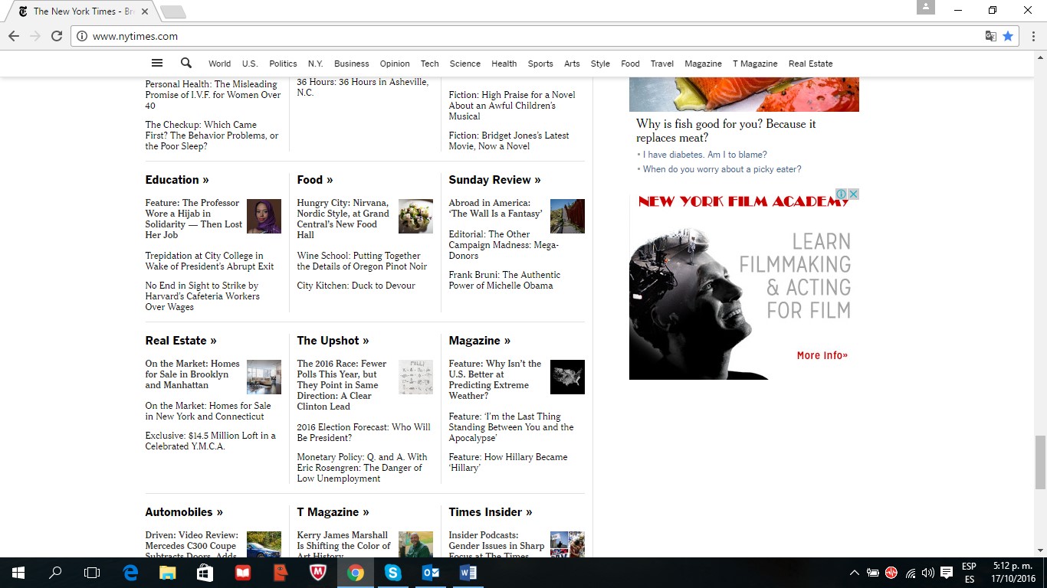The width and height of the screenshot is (1047, 588).
Task: Show hidden system tray icons
Action: click(855, 573)
